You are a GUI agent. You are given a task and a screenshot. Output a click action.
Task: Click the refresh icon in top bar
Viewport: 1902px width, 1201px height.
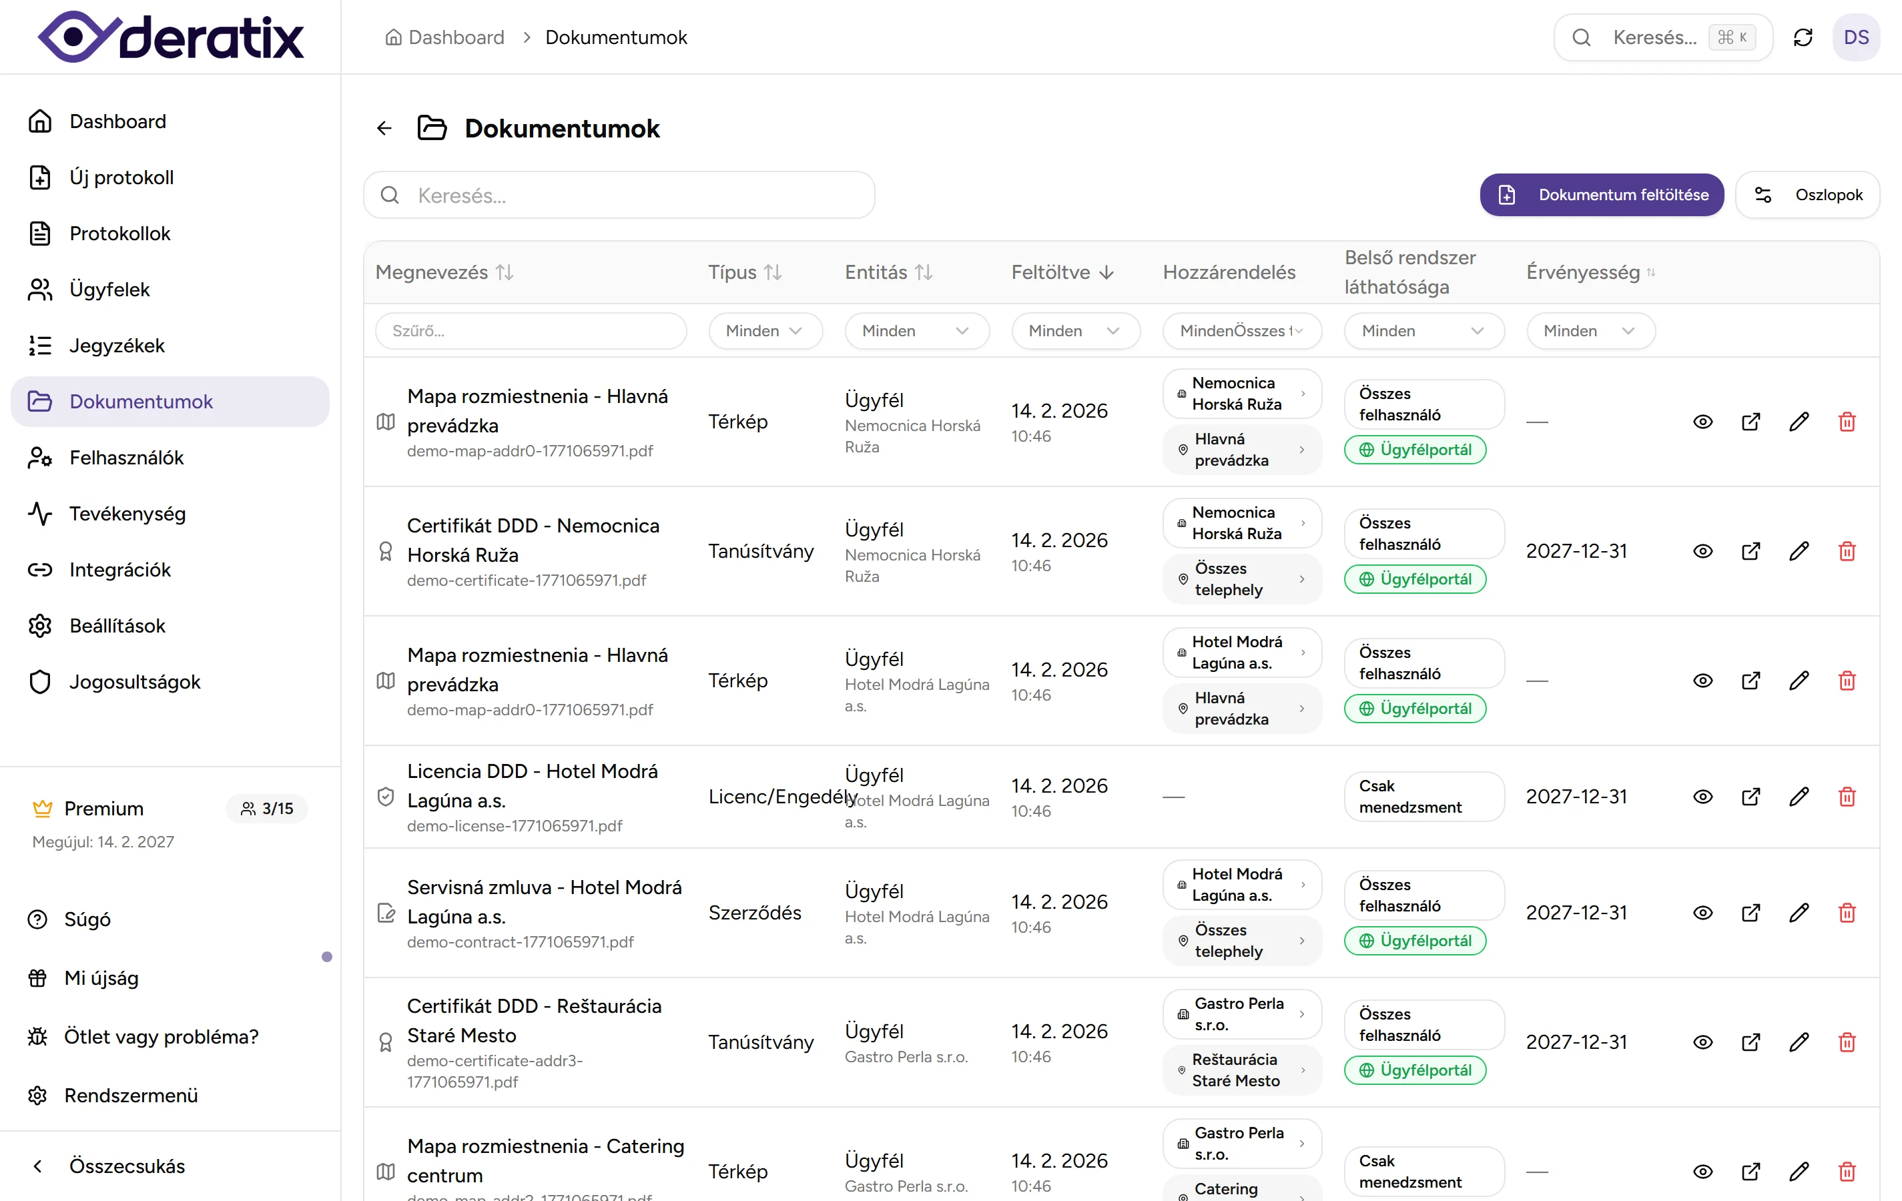click(1803, 37)
